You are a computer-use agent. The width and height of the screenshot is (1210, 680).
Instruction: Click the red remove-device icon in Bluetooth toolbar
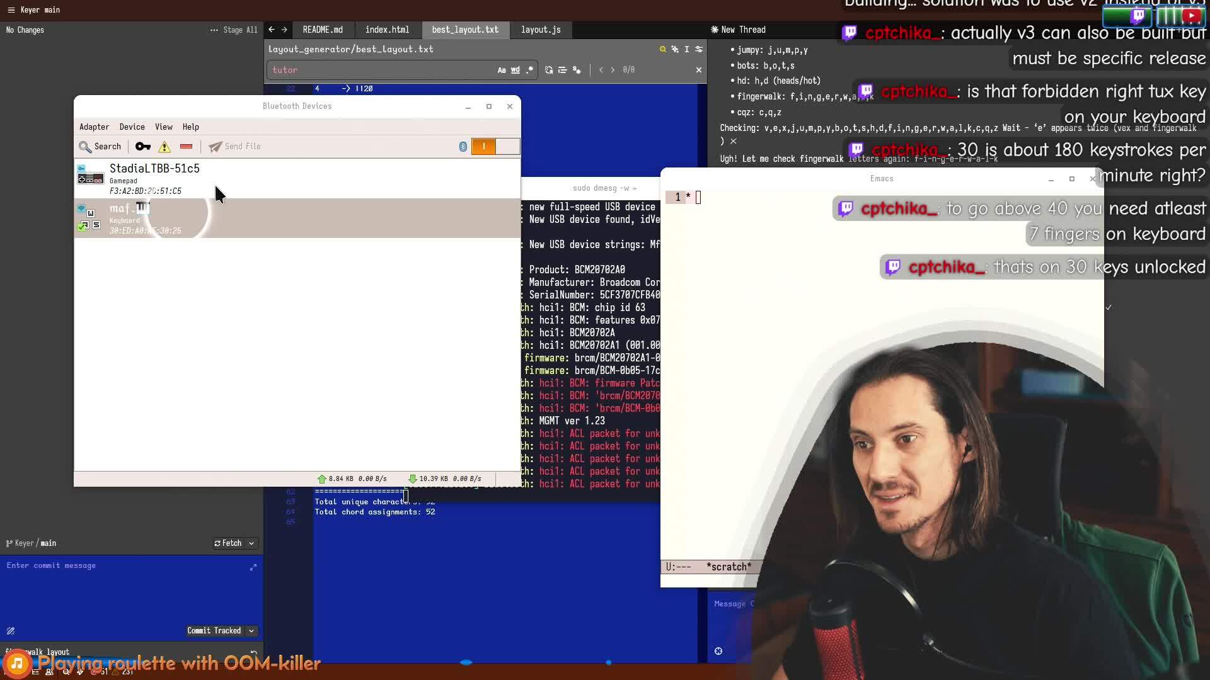pos(186,147)
